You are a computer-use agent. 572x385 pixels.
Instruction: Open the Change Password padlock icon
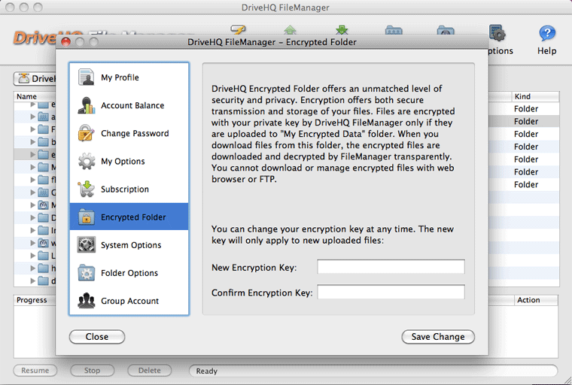click(x=86, y=133)
